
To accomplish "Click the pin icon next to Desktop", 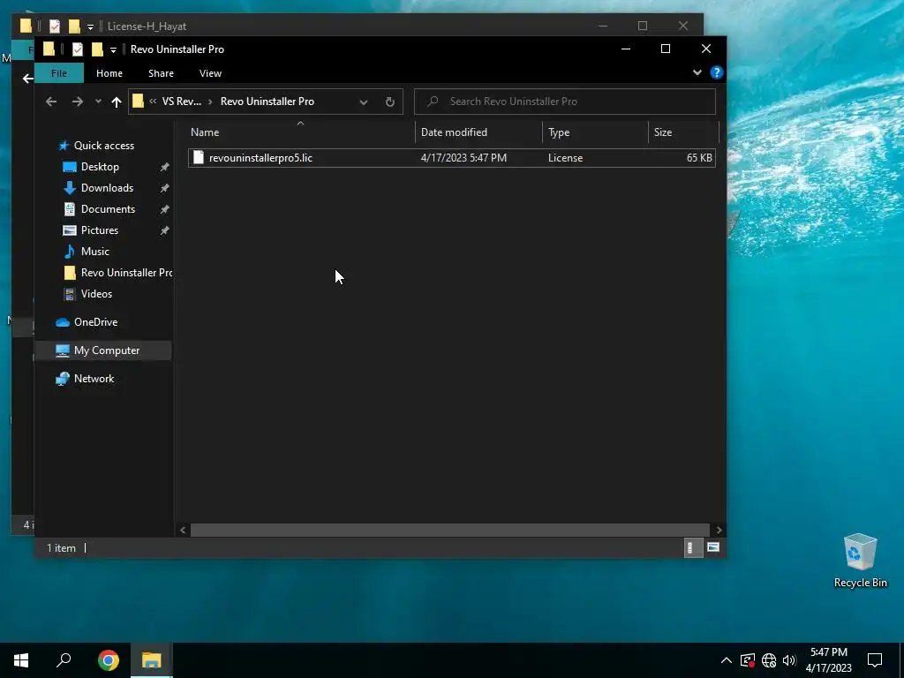I will coord(164,167).
